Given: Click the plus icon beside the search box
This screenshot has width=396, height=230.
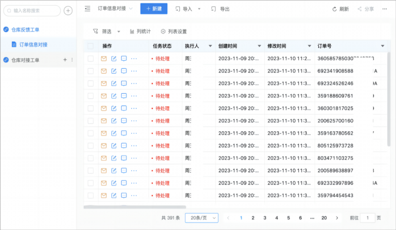Looking at the screenshot, I should pyautogui.click(x=68, y=11).
